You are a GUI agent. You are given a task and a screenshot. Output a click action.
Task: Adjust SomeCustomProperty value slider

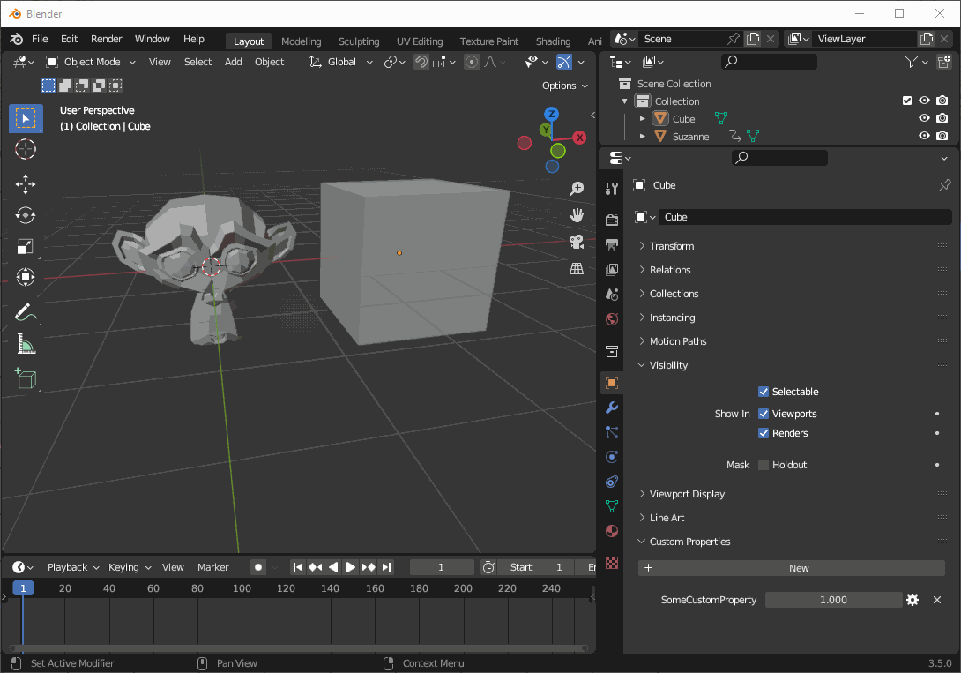[833, 600]
